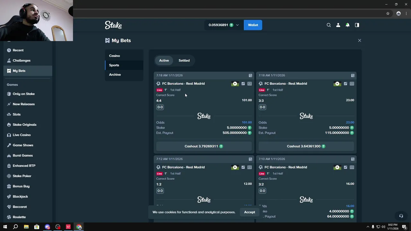Open Stake Originals in the sidebar
This screenshot has height=231, width=411.
[28, 125]
